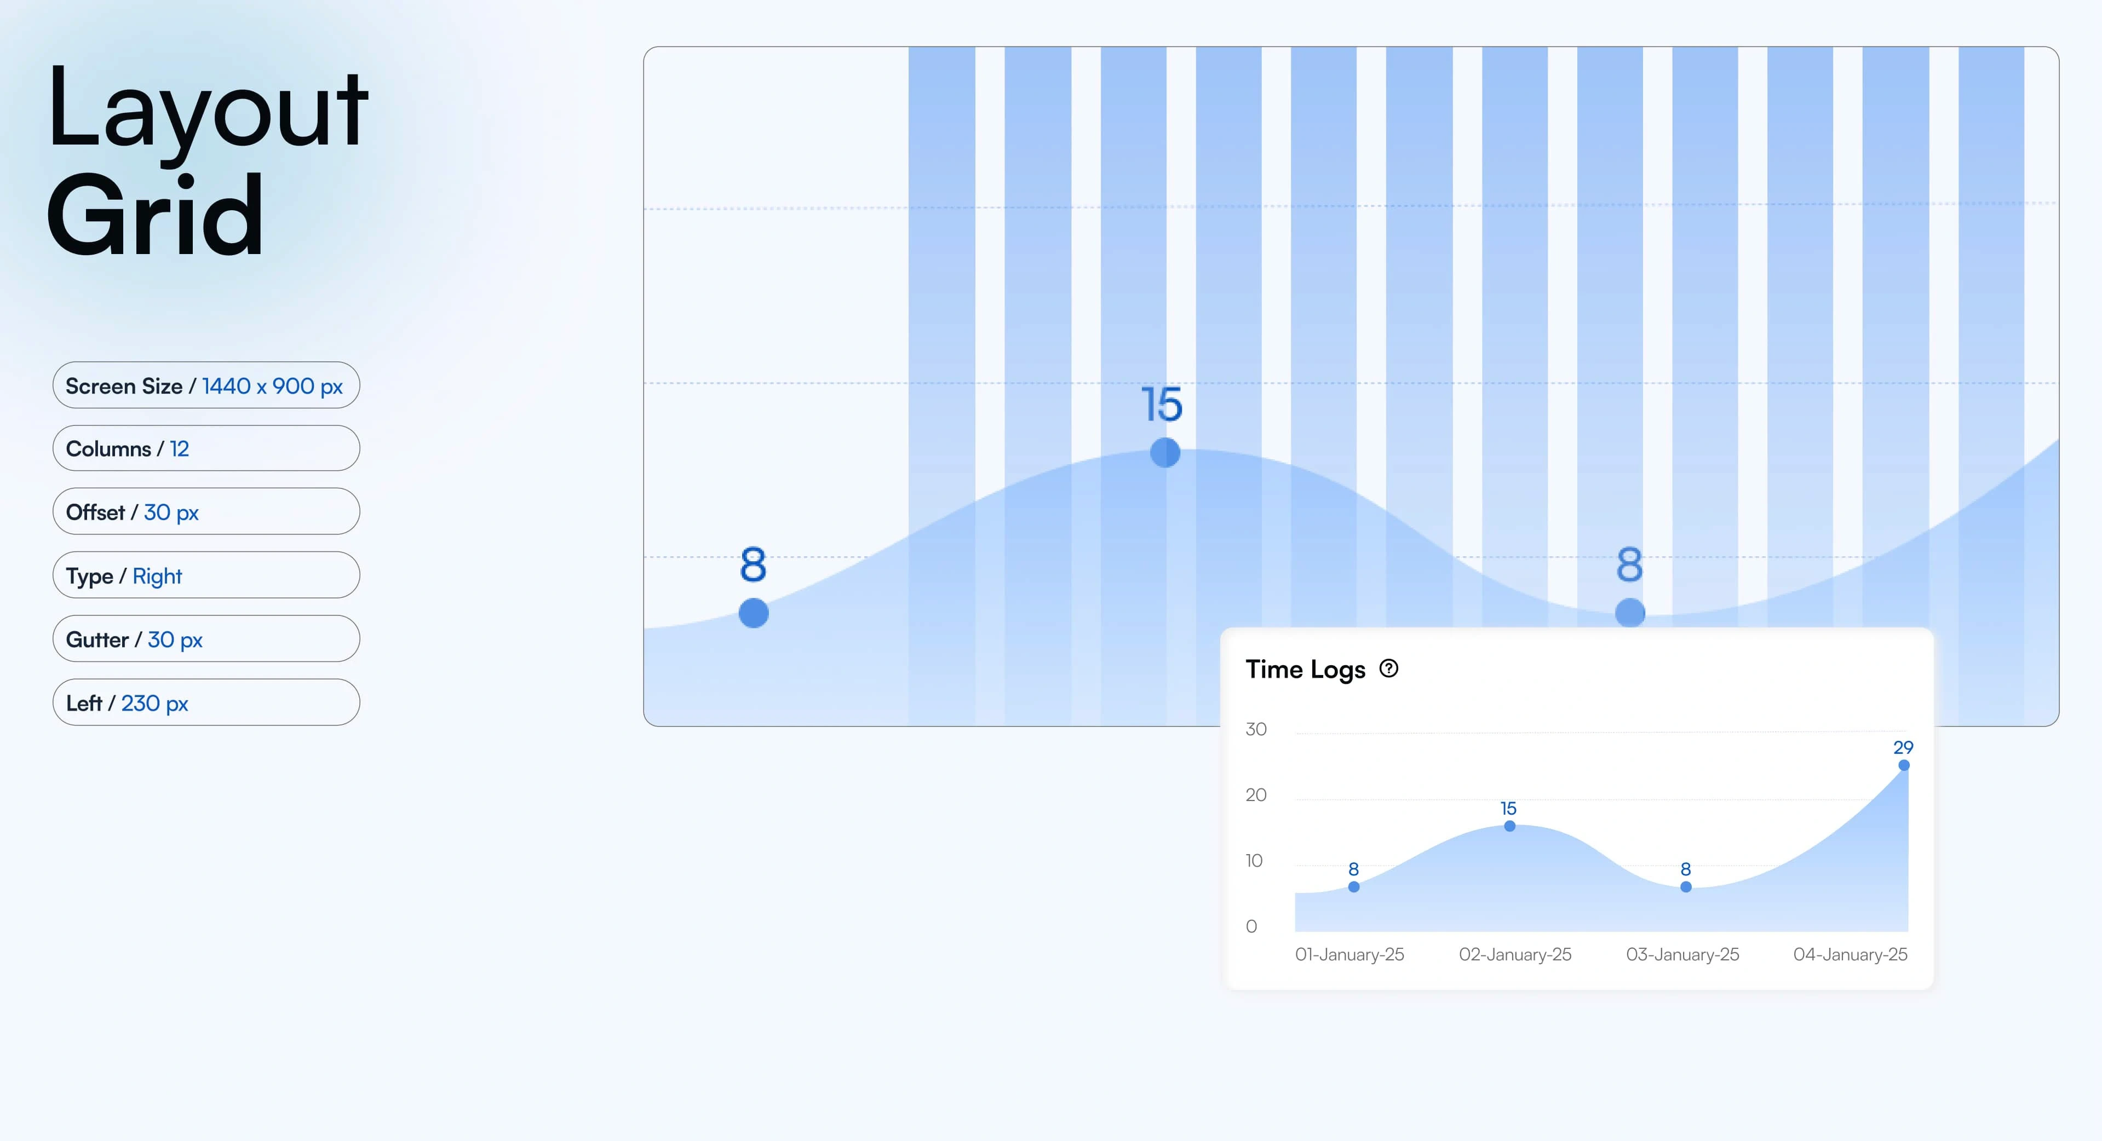Select the 20 value on the y-axis
Viewport: 2102px width, 1141px height.
1256,795
